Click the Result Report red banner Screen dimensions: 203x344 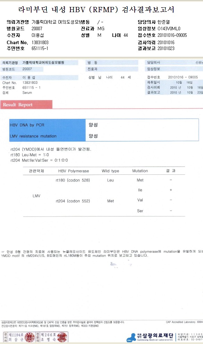(26, 105)
